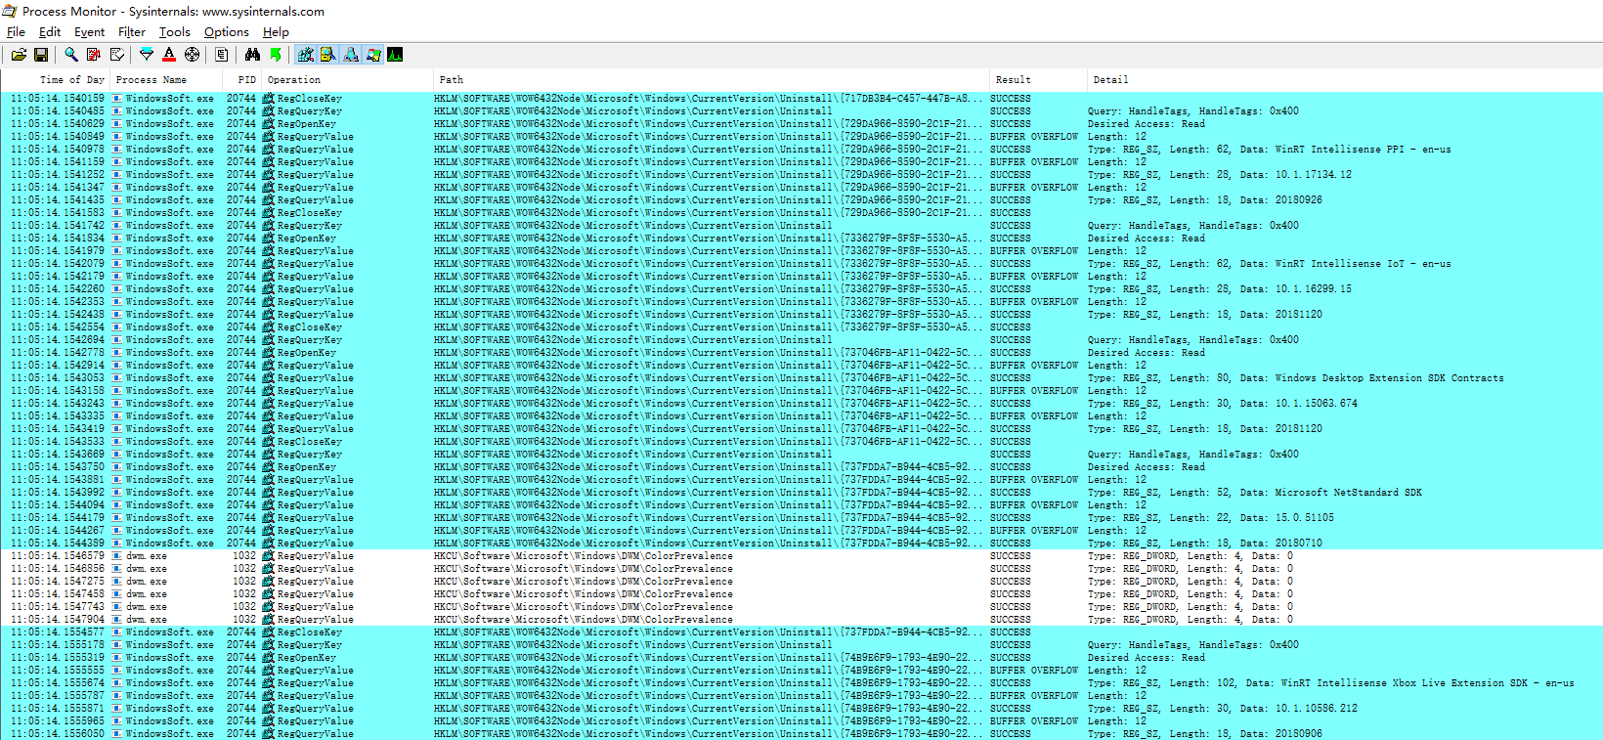Click the Result column header

[1038, 80]
